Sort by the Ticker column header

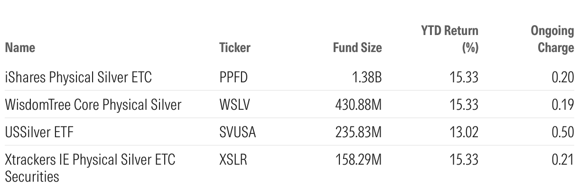tap(234, 48)
